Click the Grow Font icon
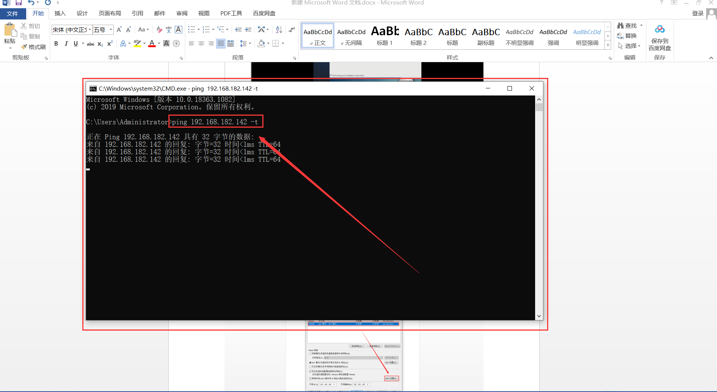The width and height of the screenshot is (717, 392). (x=119, y=30)
